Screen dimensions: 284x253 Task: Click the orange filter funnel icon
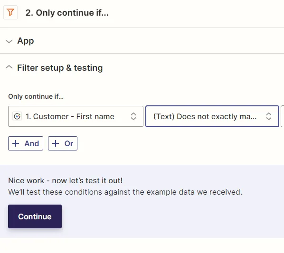click(10, 12)
